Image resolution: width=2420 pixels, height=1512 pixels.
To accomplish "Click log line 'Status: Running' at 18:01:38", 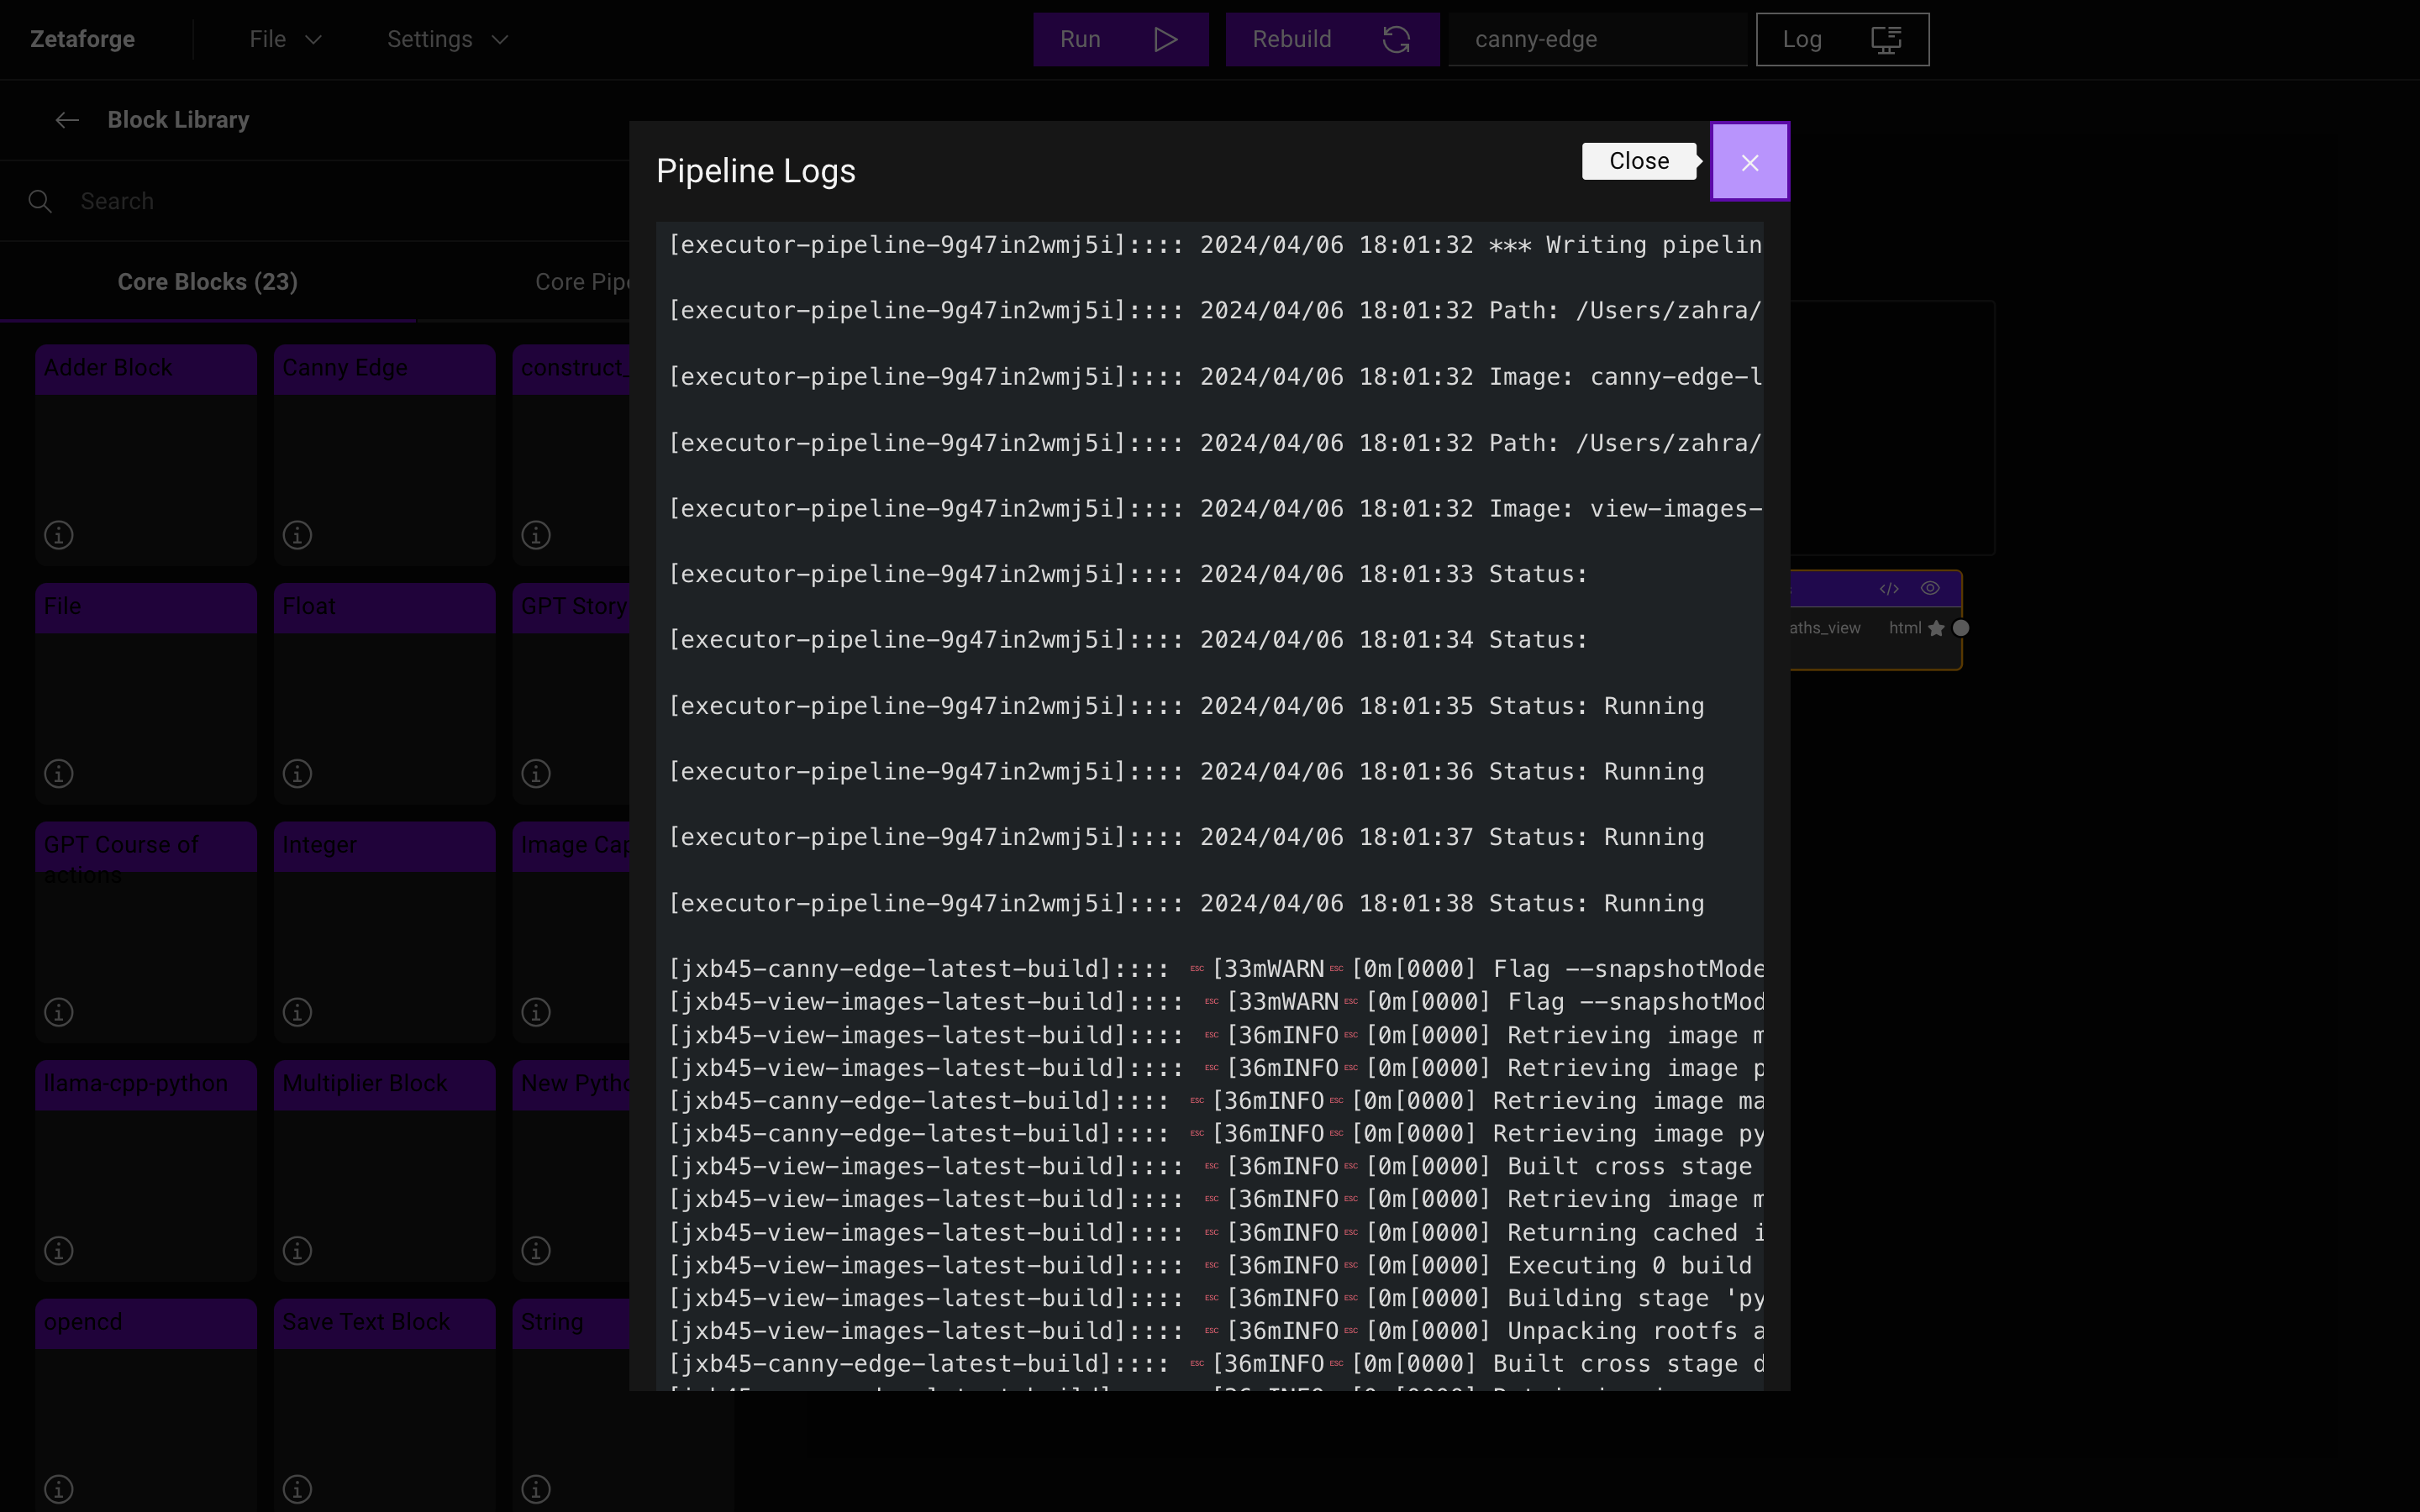I will [1186, 903].
